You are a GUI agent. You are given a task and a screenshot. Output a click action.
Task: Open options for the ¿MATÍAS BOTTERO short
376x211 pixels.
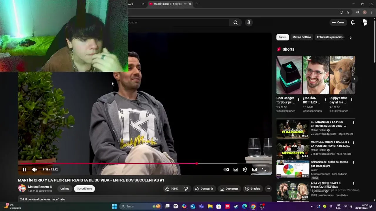pyautogui.click(x=325, y=100)
